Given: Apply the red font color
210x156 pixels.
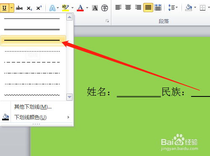Looking at the screenshot, I should [80, 8].
